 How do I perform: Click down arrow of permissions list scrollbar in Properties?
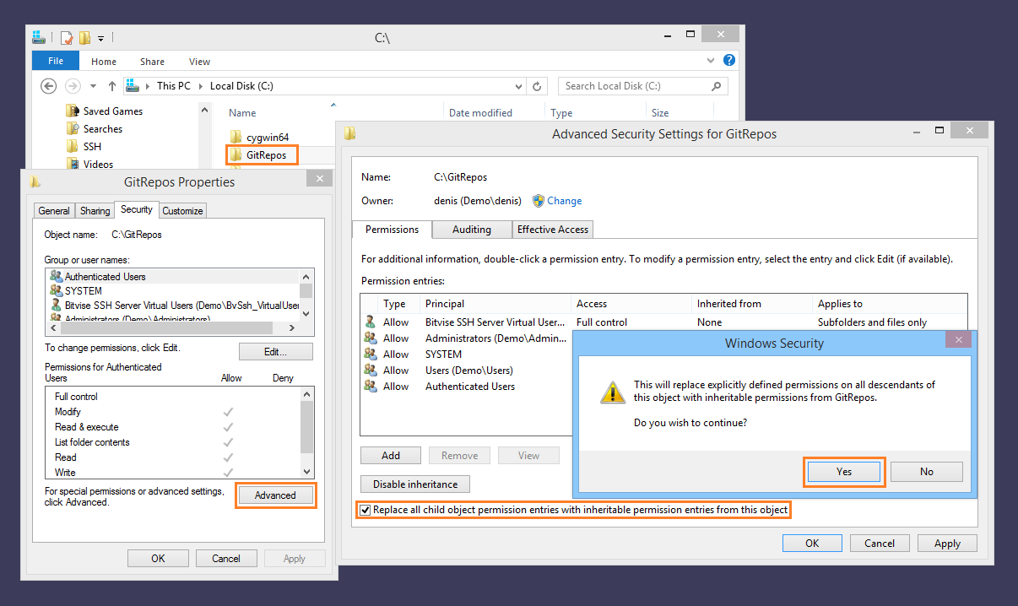point(306,472)
